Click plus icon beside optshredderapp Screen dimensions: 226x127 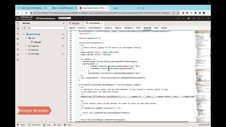click(x=63, y=34)
